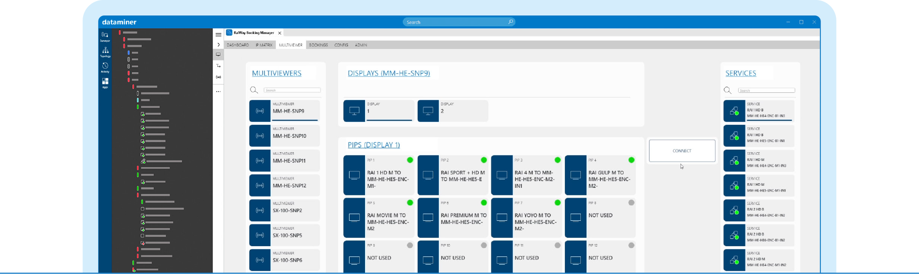919x274 pixels.
Task: Click the Multiviewers search field
Action: pos(292,90)
